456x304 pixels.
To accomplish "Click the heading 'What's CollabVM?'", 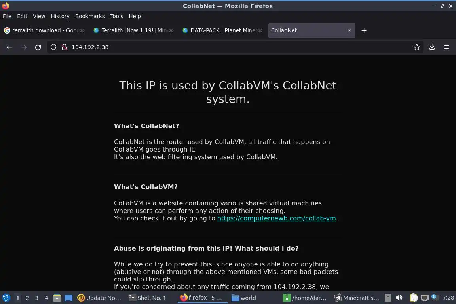I will point(146,187).
